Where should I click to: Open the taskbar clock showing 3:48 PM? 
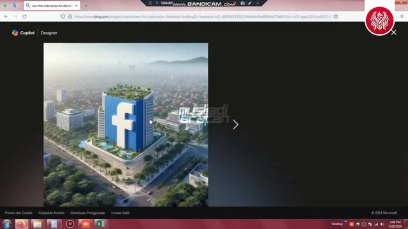[x=395, y=224]
